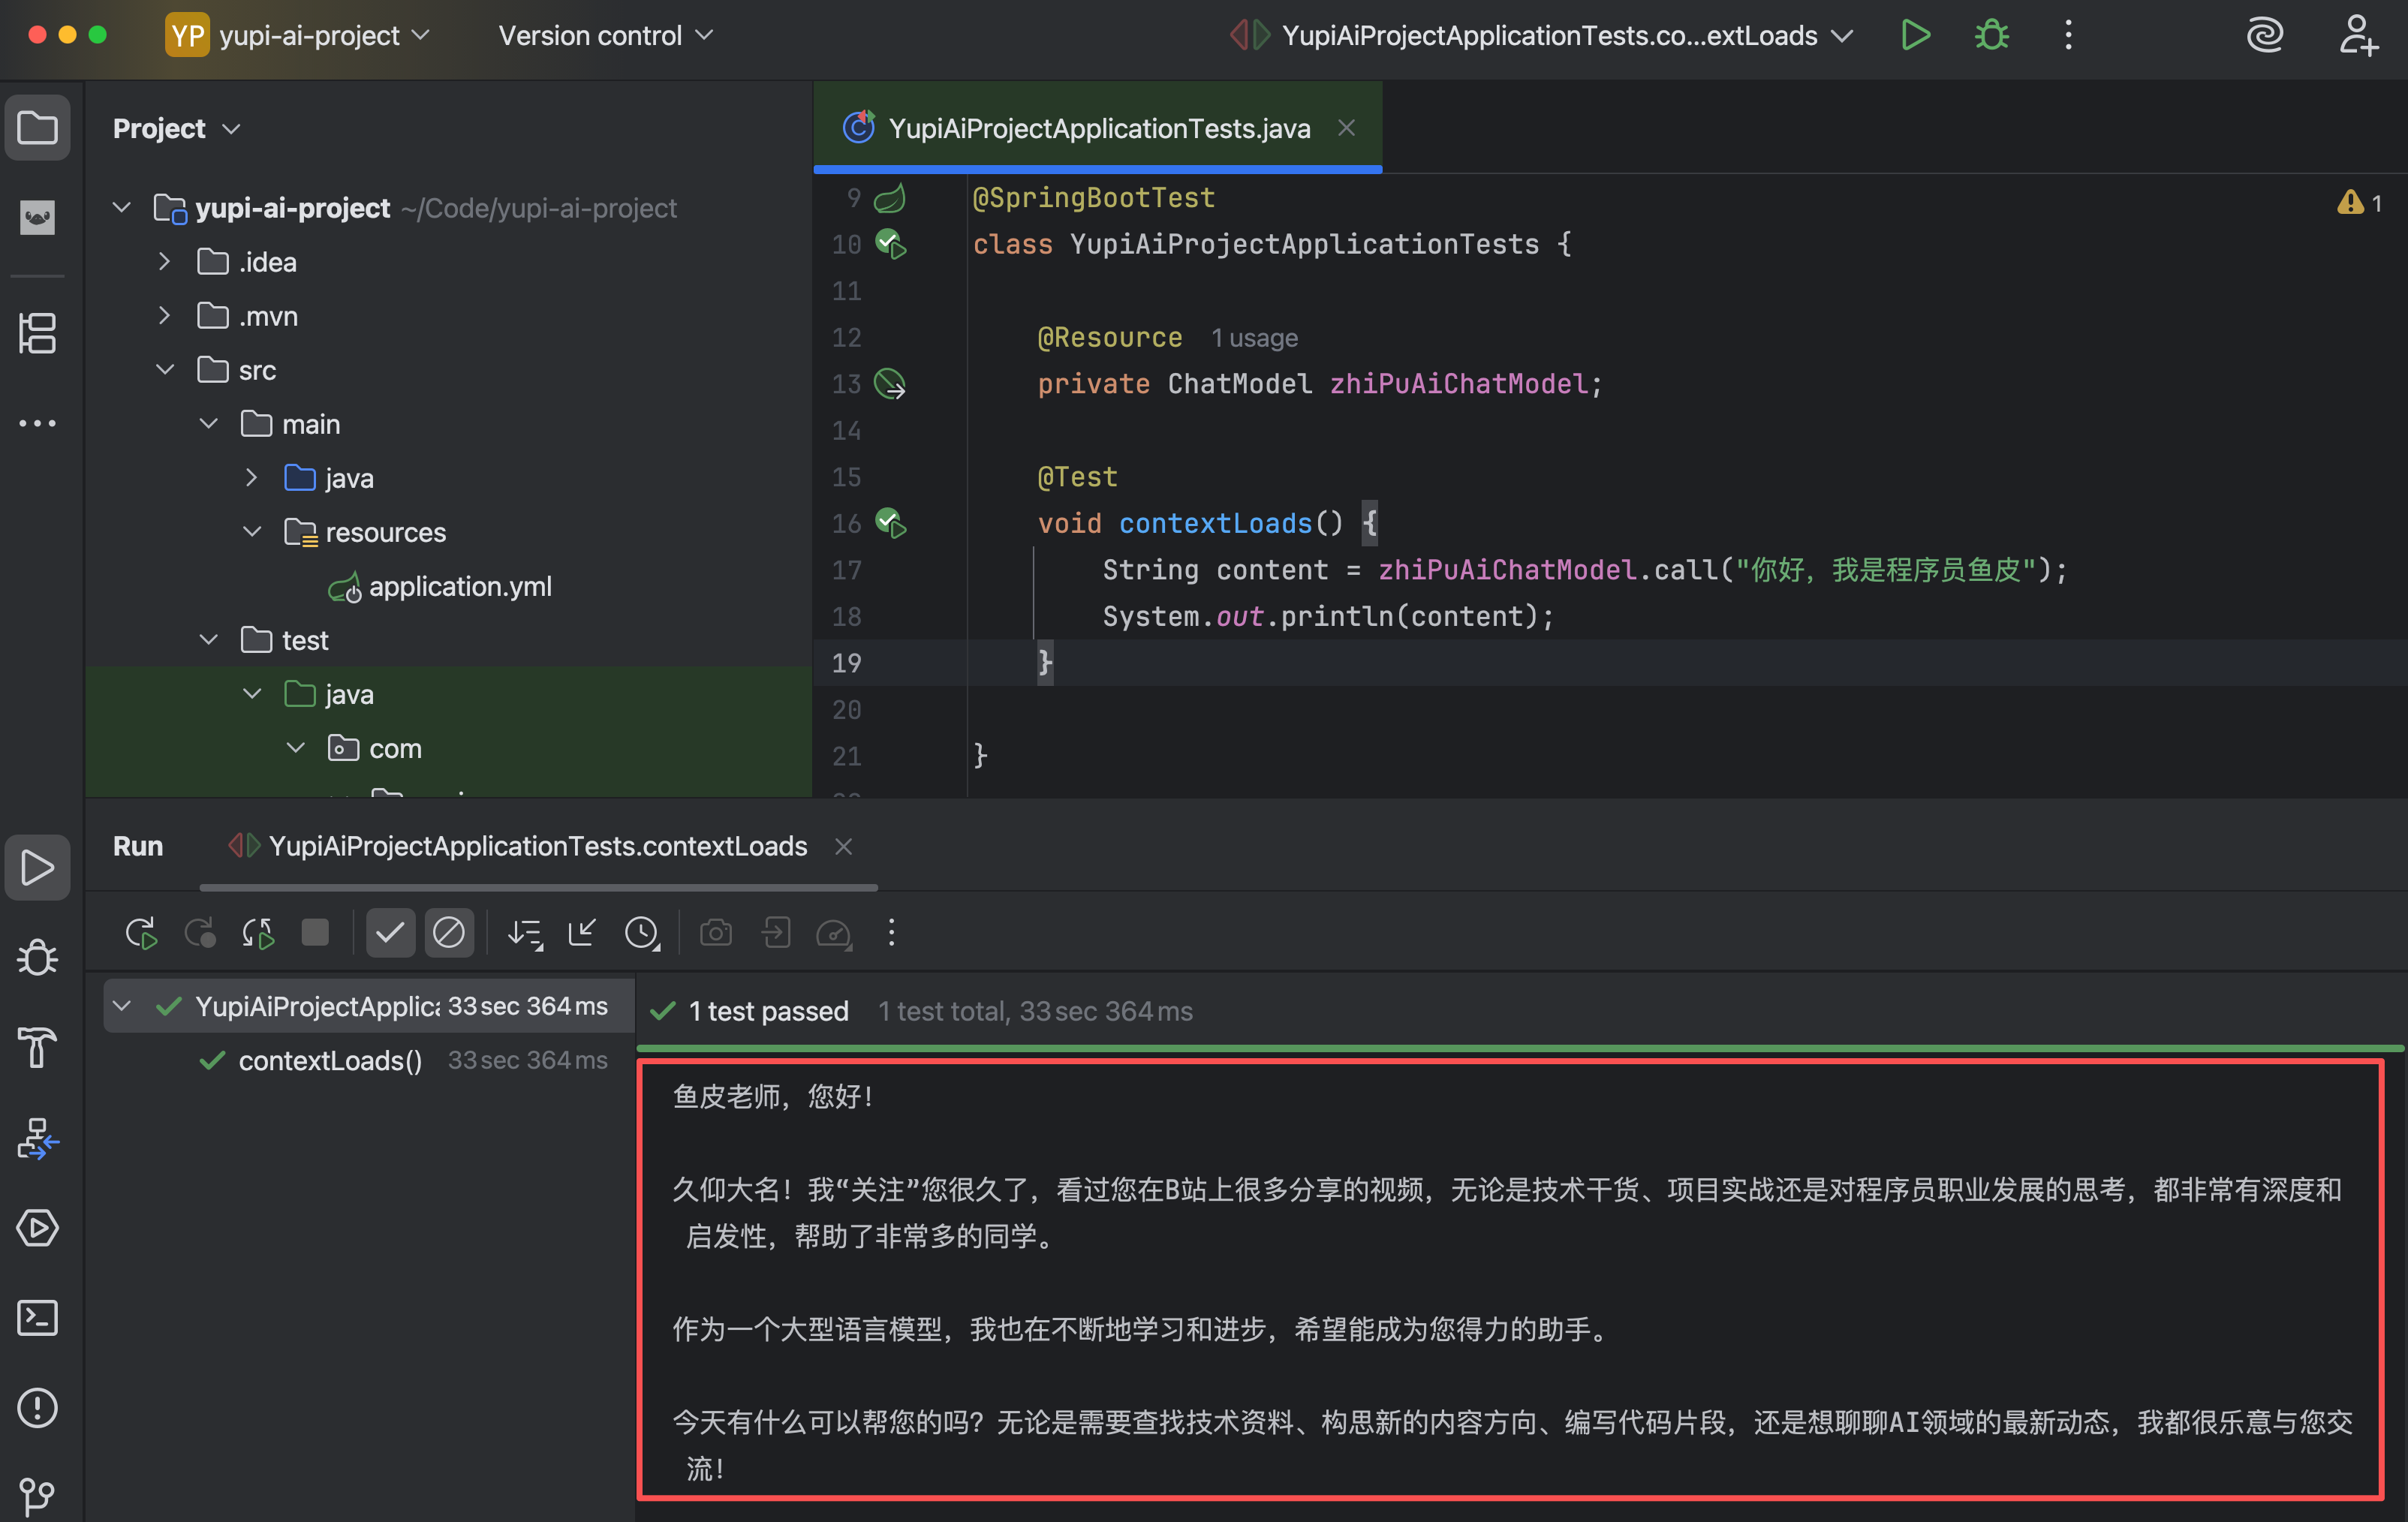Image resolution: width=2408 pixels, height=1522 pixels.
Task: Open the Git branches tool icon
Action: (x=37, y=1495)
